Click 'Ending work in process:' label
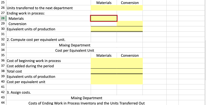Viewport: 206px width, 105px height. click(x=26, y=13)
